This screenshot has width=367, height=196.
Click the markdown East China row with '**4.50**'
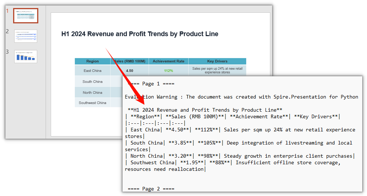pyautogui.click(x=240, y=133)
